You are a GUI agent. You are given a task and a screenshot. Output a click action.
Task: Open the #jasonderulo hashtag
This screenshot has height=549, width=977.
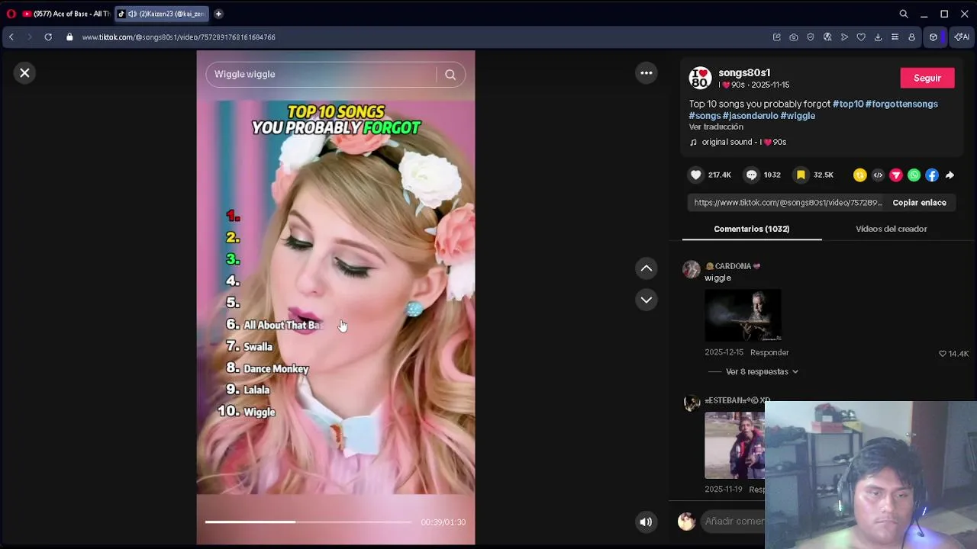click(750, 116)
